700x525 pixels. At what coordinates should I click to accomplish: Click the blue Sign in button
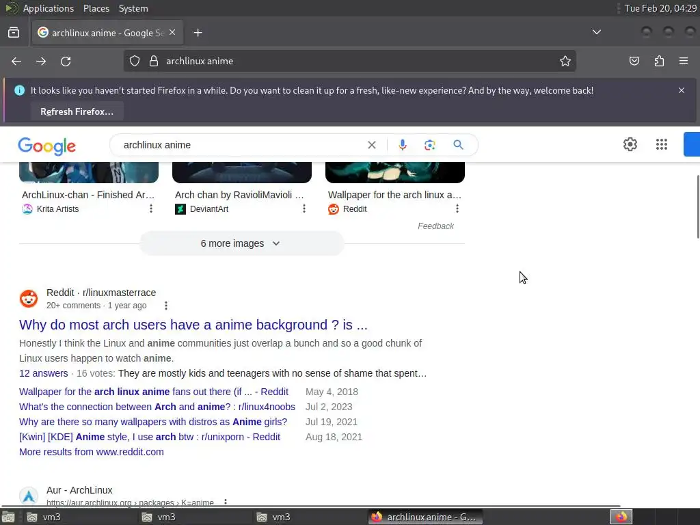[692, 144]
